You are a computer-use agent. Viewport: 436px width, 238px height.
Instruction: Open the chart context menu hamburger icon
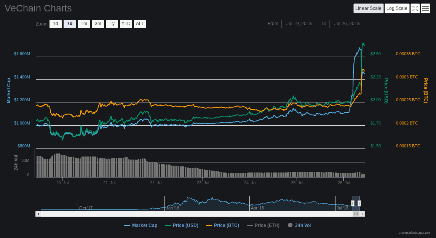tap(425, 8)
